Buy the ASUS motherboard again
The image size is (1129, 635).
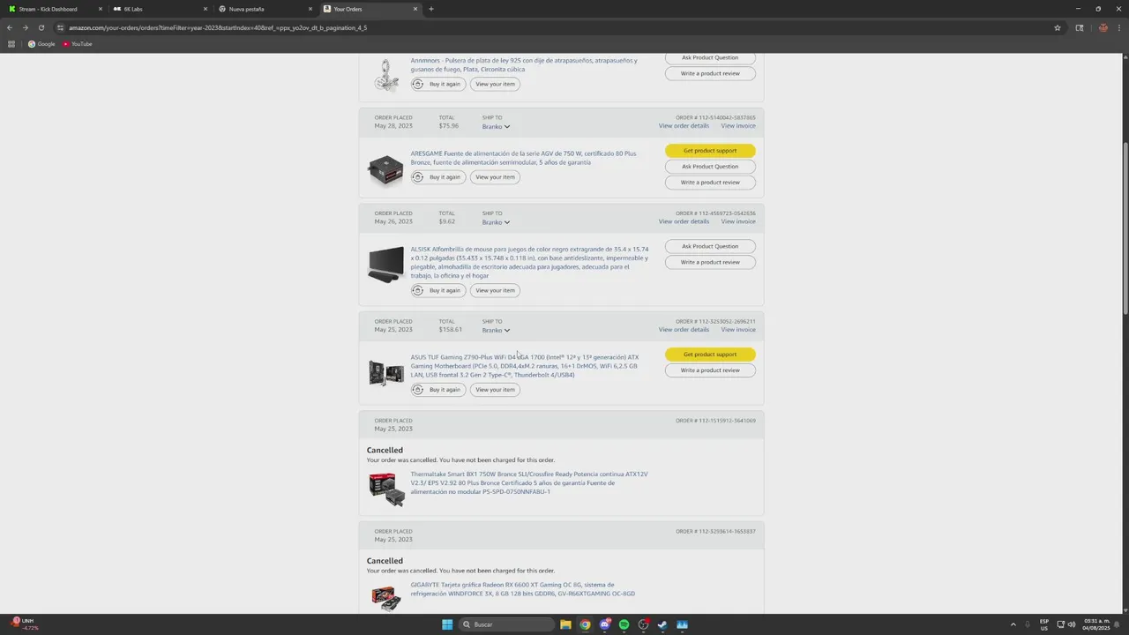(x=438, y=390)
